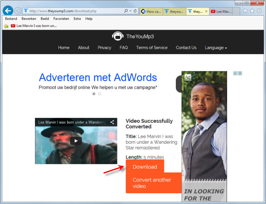Click the TheYouMp3 headphone logo
The height and width of the screenshot is (204, 266).
coord(117,36)
